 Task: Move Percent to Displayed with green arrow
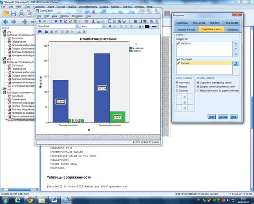(236, 63)
